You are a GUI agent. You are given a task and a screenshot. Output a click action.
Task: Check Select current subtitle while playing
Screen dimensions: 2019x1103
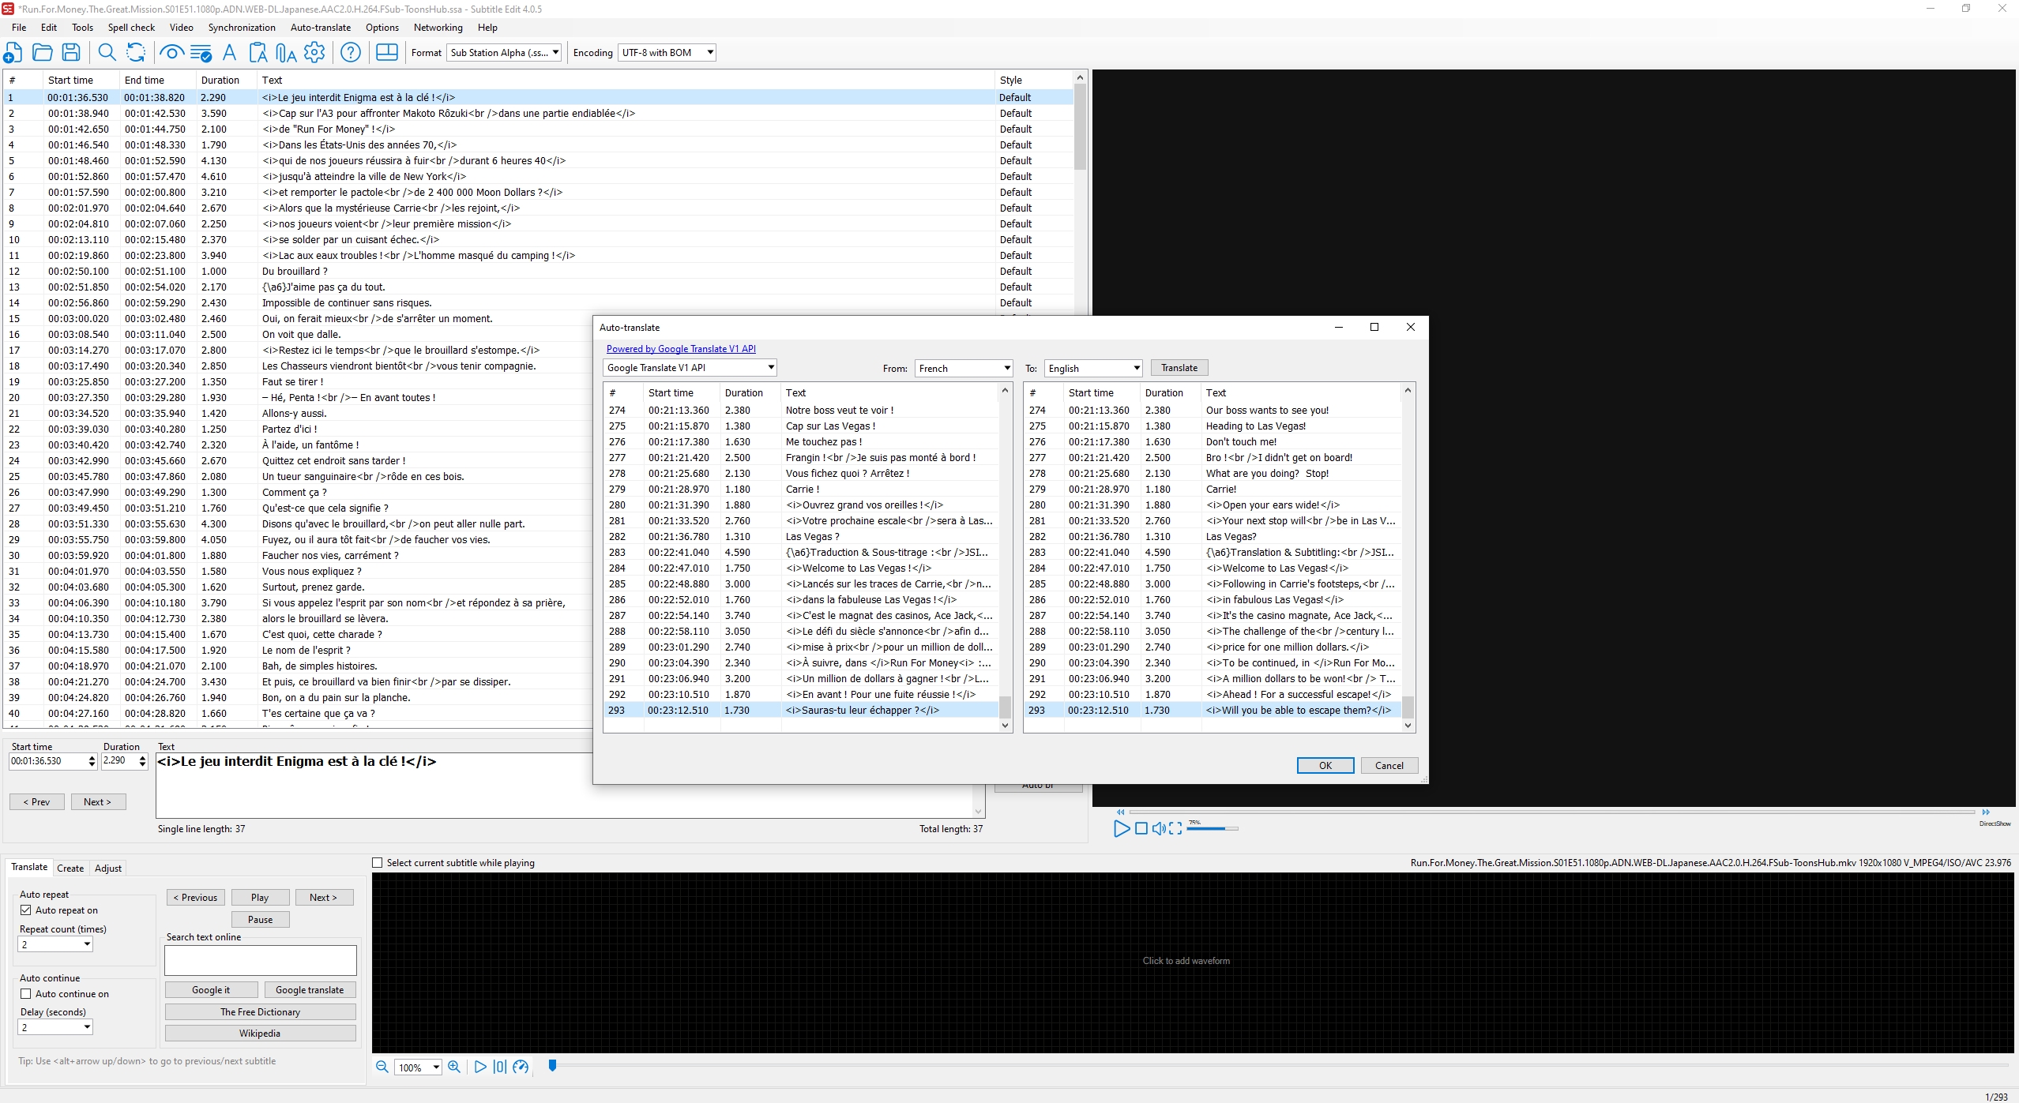tap(378, 863)
